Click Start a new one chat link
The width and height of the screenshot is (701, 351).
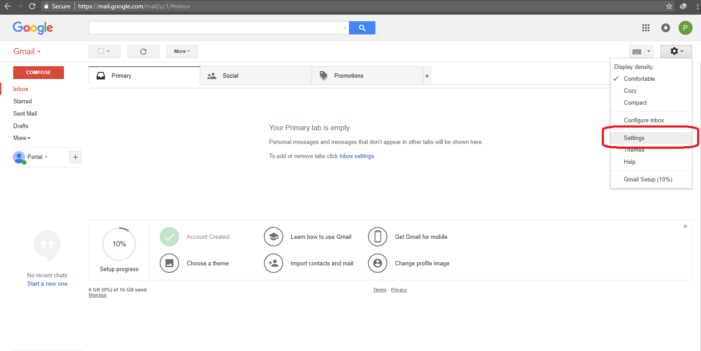47,284
